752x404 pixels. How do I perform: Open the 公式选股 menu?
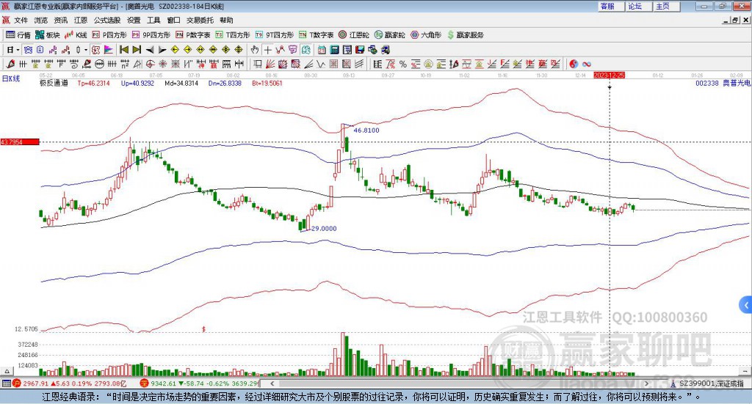(x=106, y=21)
